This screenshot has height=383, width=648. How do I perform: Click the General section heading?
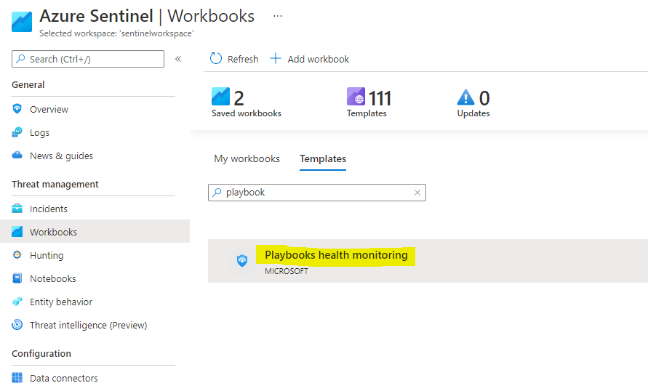(28, 85)
